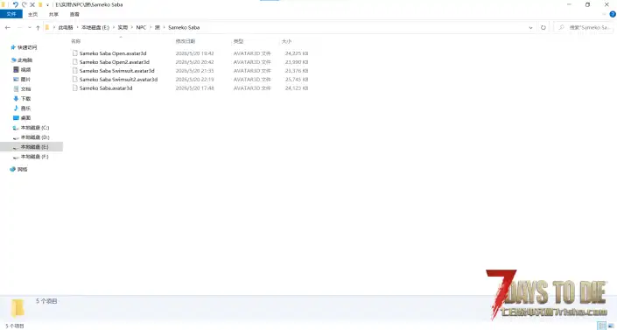The height and width of the screenshot is (330, 617).
Task: Expand breadcrumb chevron after 本地磁盘 (E:)
Action: click(113, 27)
